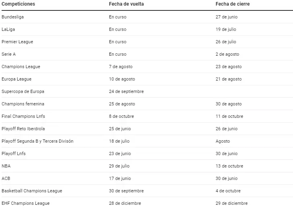The height and width of the screenshot is (212, 293).
Task: Select the Final Champions Lnfs row
Action: pyautogui.click(x=23, y=116)
